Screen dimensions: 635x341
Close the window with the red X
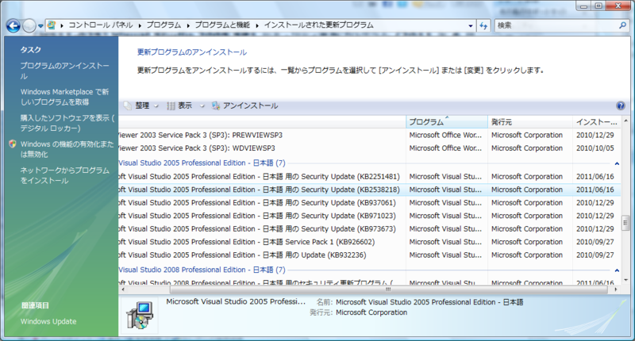(618, 6)
